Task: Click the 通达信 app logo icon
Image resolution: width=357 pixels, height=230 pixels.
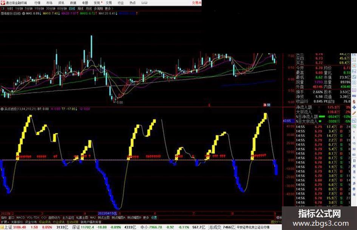Action: click(x=3, y=3)
